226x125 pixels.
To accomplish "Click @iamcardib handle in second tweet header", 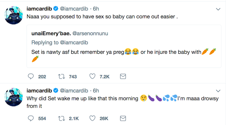I will point(74,91).
